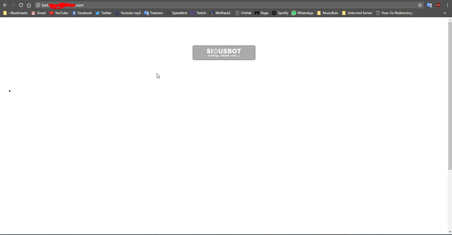This screenshot has height=235, width=452.
Task: Open the Google Translate extension icon
Action: tap(429, 5)
